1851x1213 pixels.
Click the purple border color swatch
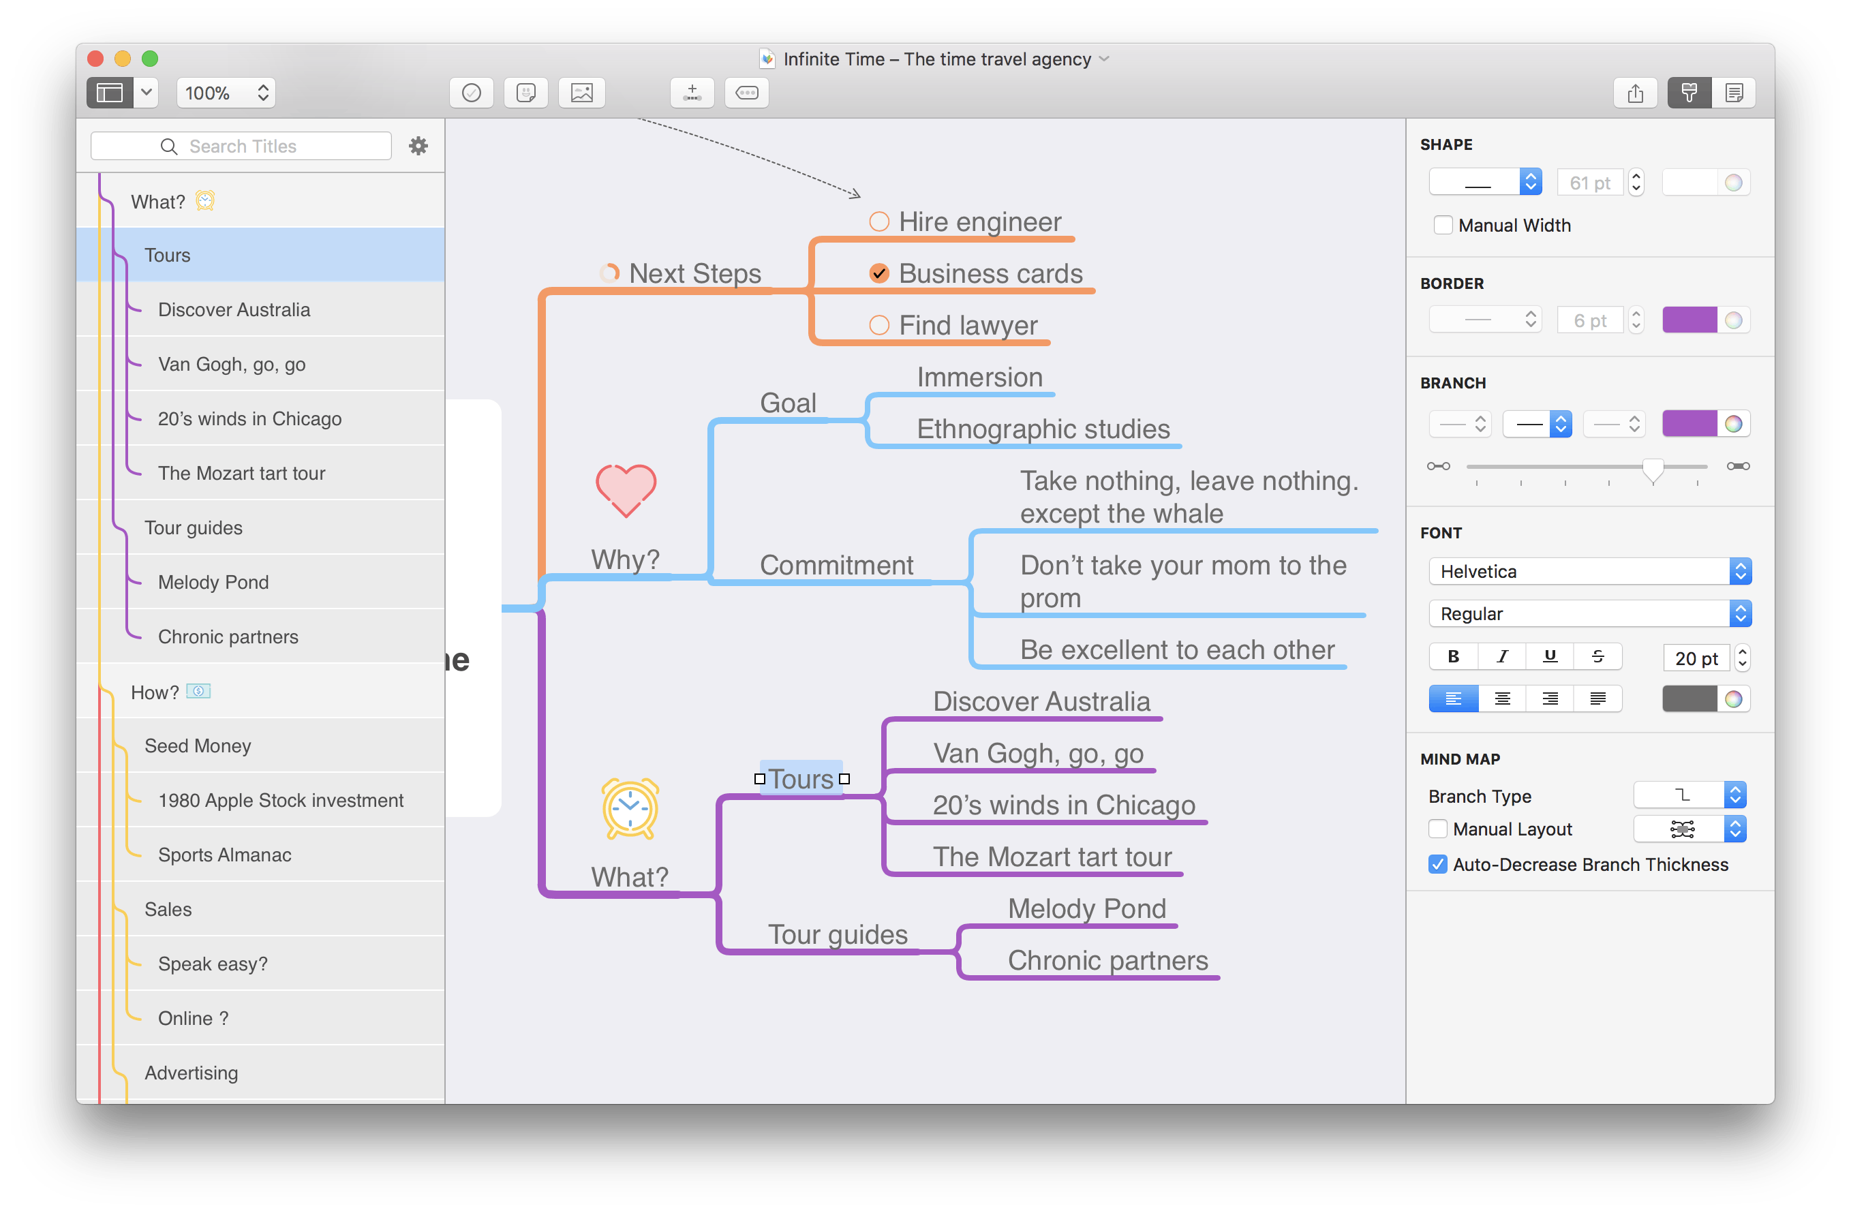1689,320
